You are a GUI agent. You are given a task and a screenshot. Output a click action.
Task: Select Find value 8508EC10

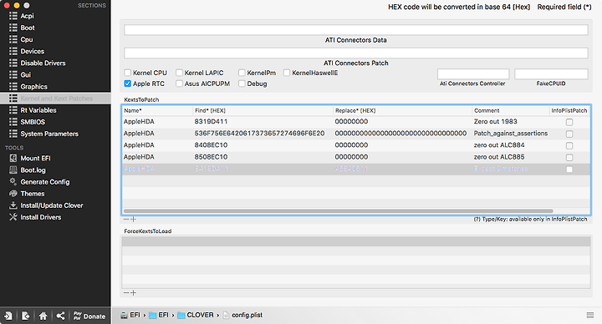(211, 157)
